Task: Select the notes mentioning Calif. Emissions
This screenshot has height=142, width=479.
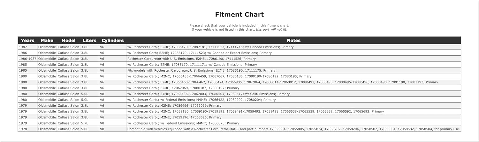Action: [x=208, y=94]
